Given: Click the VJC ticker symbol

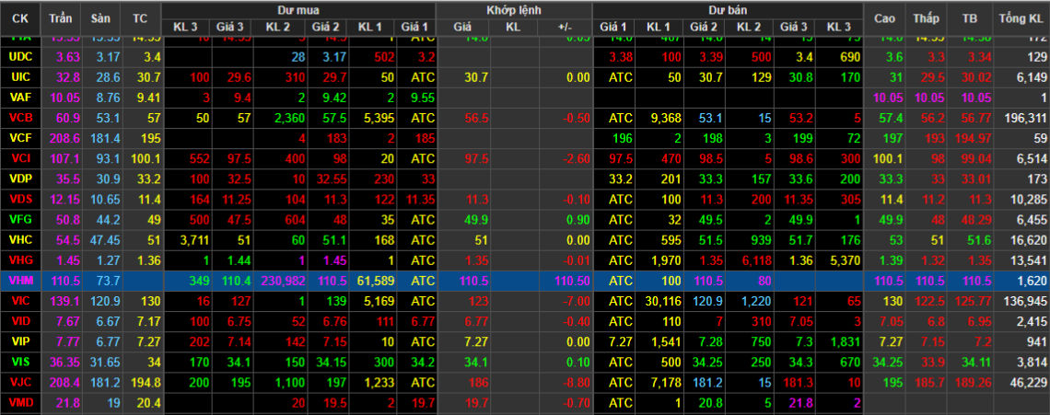Looking at the screenshot, I should point(20,381).
